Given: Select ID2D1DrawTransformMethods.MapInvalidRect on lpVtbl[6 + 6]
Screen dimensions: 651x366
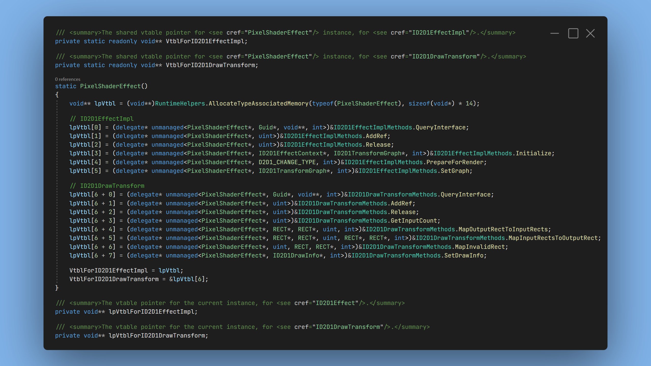Looking at the screenshot, I should 481,247.
